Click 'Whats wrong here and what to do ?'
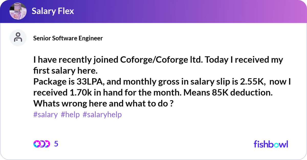Screen dimensions: 307x160 (102, 104)
